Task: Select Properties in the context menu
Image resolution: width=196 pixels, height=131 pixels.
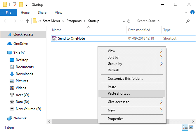Action: [x=115, y=118]
